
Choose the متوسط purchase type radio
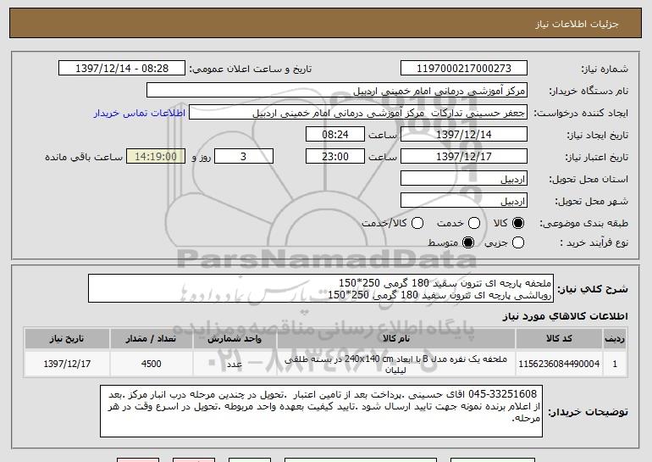tap(468, 242)
